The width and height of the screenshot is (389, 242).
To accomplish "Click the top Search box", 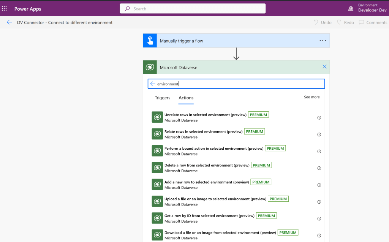I will (x=193, y=9).
